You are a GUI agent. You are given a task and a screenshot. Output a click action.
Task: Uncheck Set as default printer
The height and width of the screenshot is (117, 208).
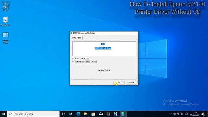click(x=73, y=58)
